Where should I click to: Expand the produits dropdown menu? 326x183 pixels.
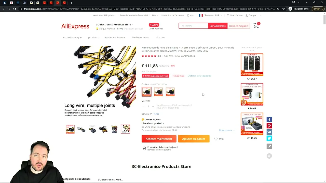pyautogui.click(x=94, y=37)
